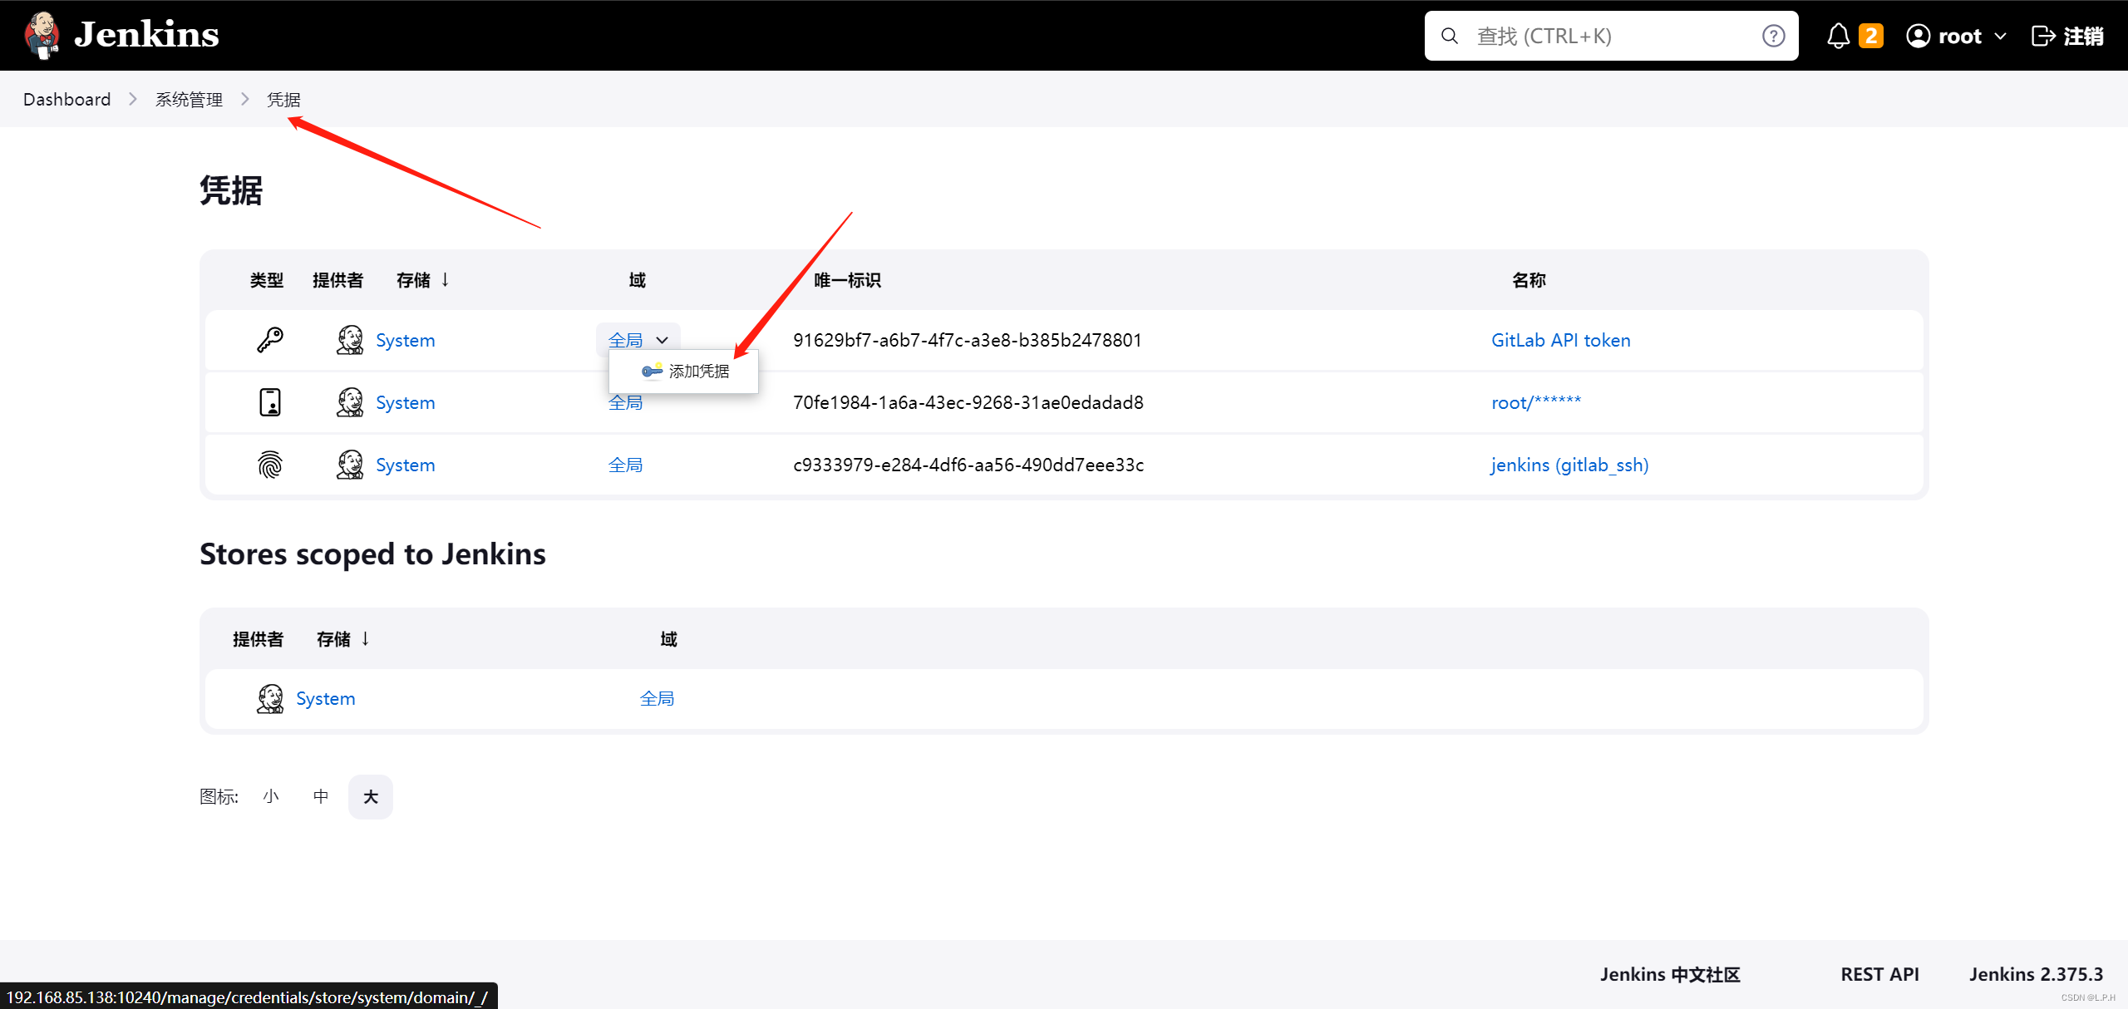The width and height of the screenshot is (2128, 1009).
Task: Select ID 70fe1984-1a6a-43ec-9268-31ae0edadad8
Action: pos(968,402)
